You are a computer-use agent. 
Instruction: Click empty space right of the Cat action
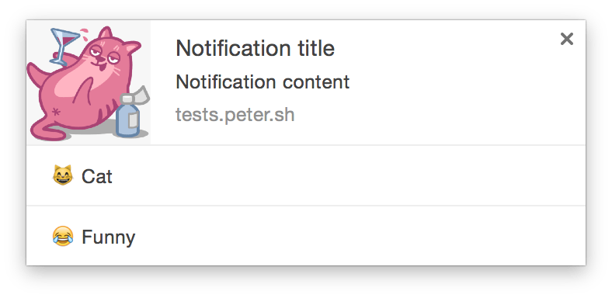pyautogui.click(x=351, y=175)
